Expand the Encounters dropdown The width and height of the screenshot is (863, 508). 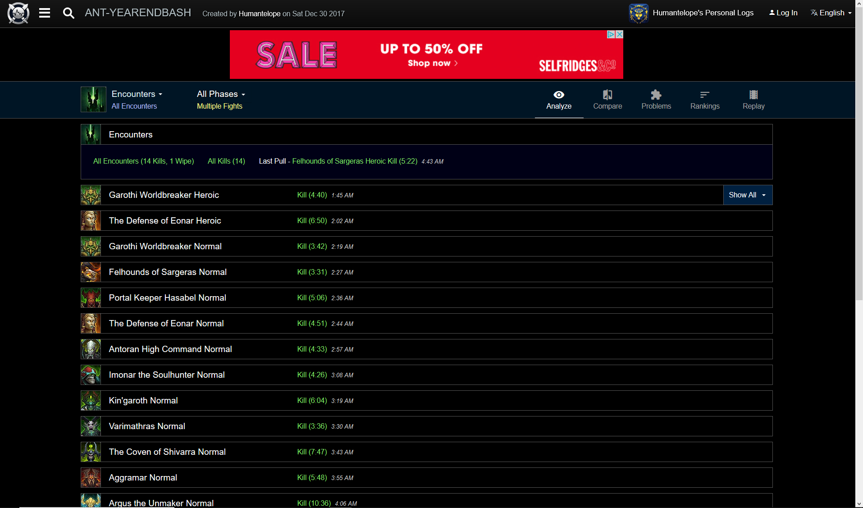click(137, 94)
